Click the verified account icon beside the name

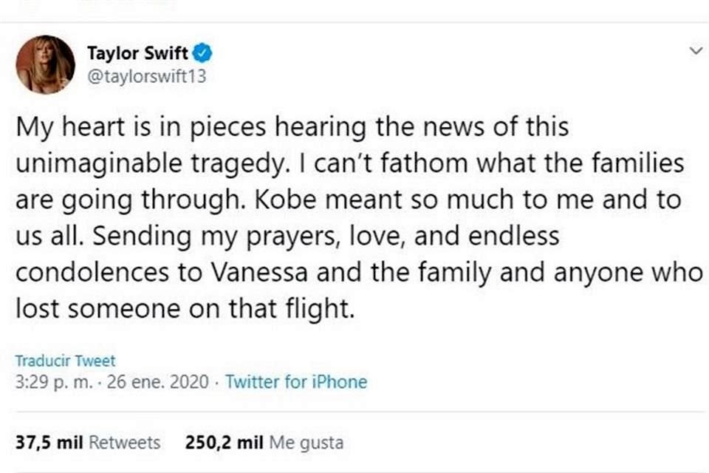pos(204,52)
